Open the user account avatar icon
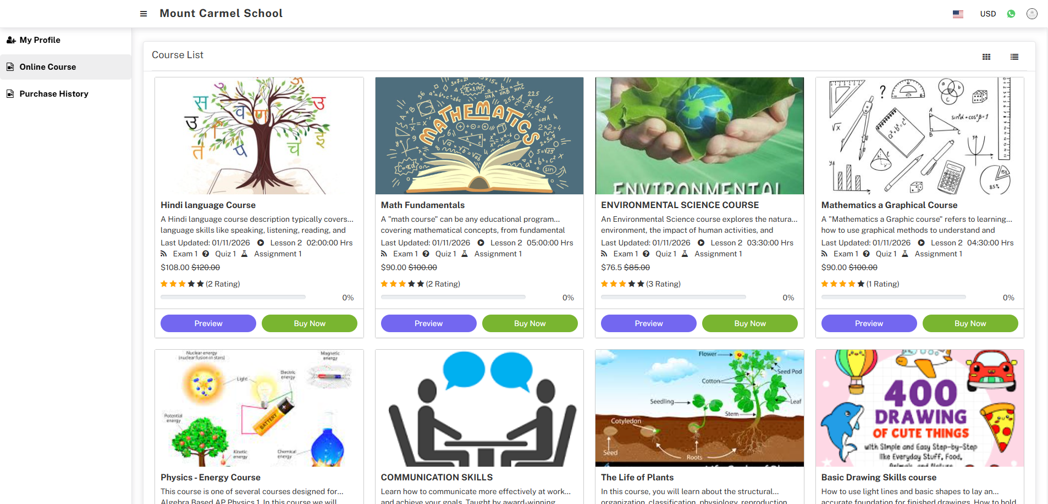 point(1032,14)
